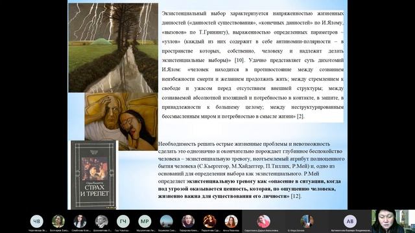Click the citation reference [12] at slide bottom
The height and width of the screenshot is (233, 415).
tap(296, 196)
